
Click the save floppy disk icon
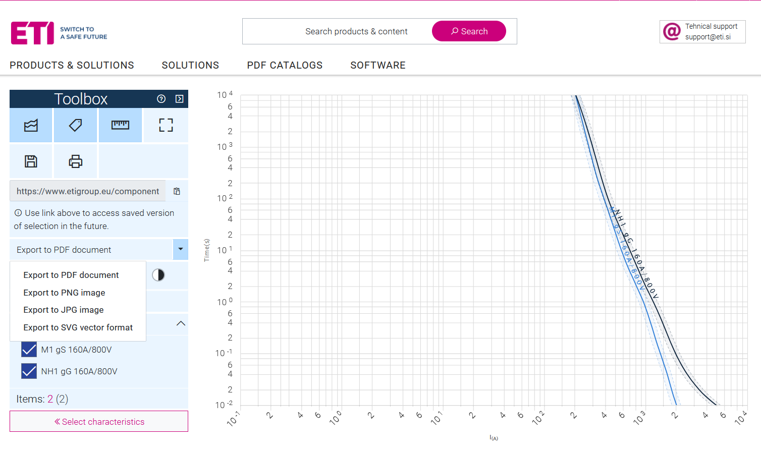point(31,161)
